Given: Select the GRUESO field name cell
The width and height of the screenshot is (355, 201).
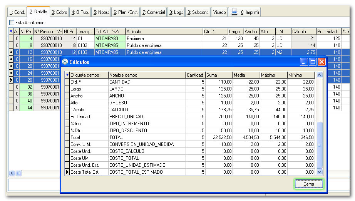Looking at the screenshot, I should coord(147,103).
